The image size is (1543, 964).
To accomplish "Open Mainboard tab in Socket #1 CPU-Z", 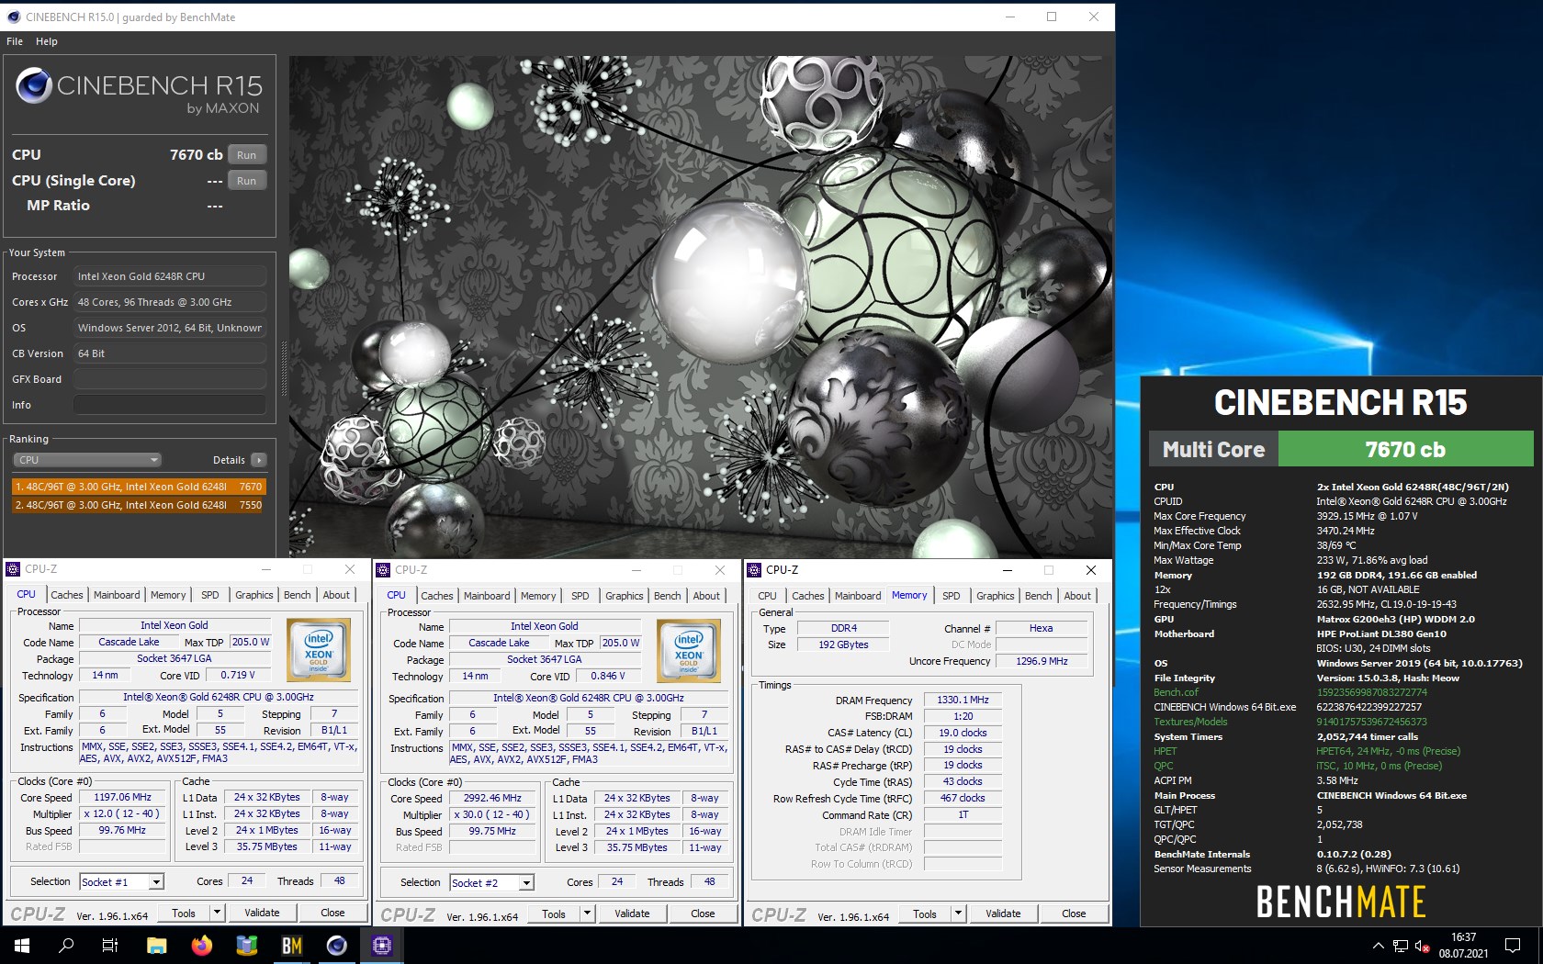I will tap(117, 595).
